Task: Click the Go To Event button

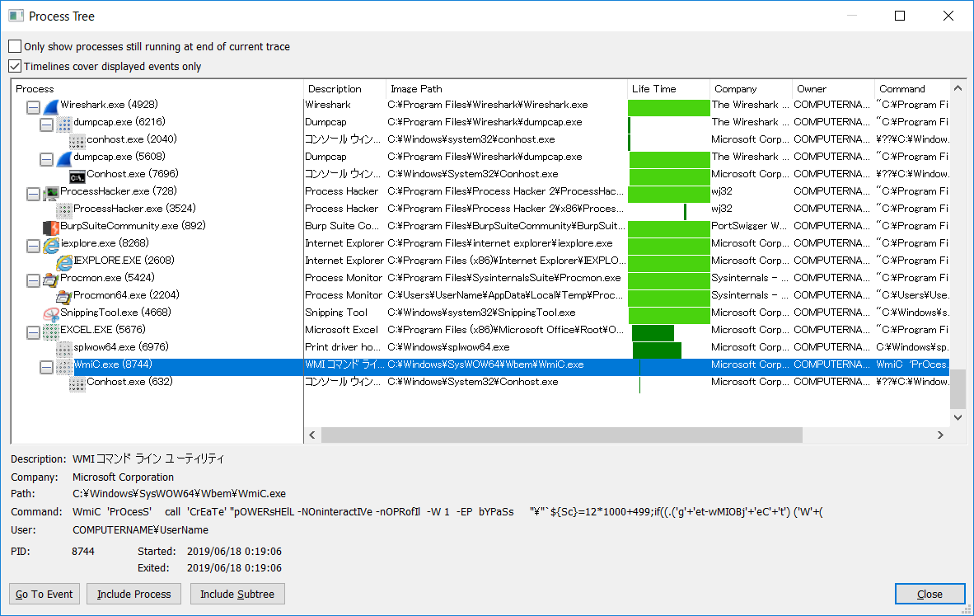Action: coord(44,595)
